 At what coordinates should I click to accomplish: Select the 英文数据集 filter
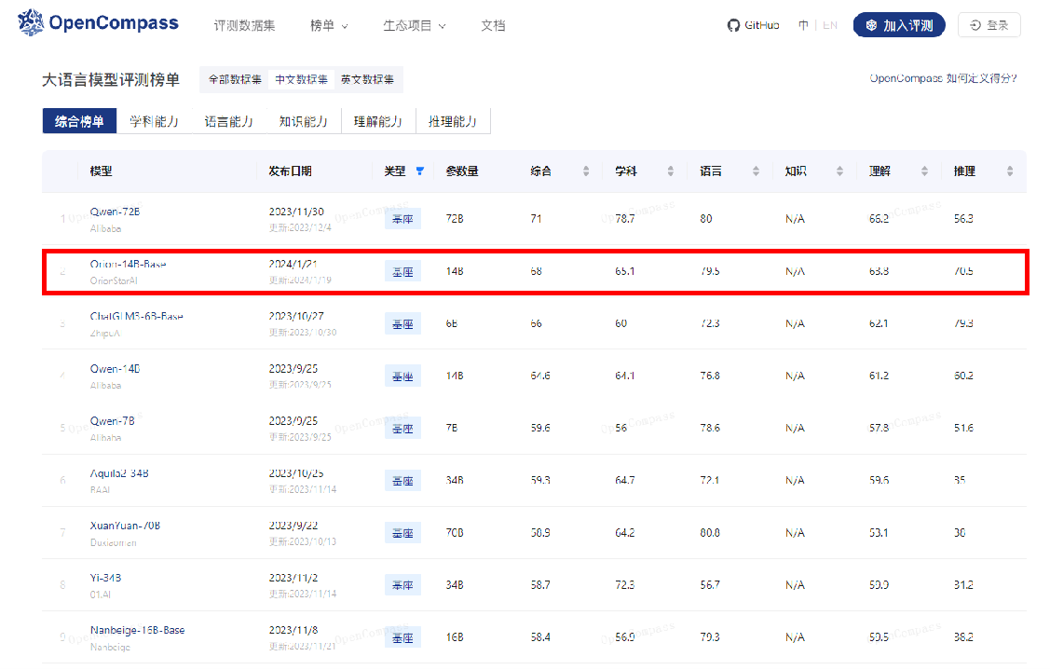click(367, 80)
